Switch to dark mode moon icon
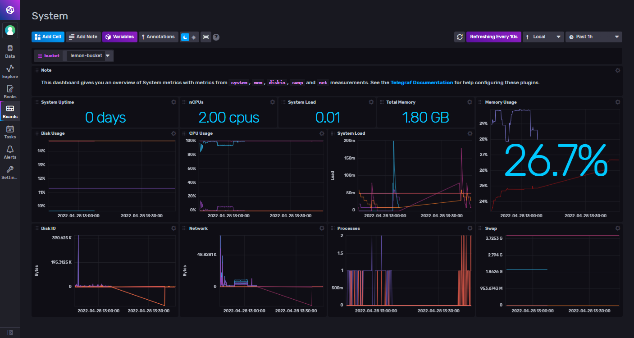Screen dimensions: 634x338 pos(185,37)
